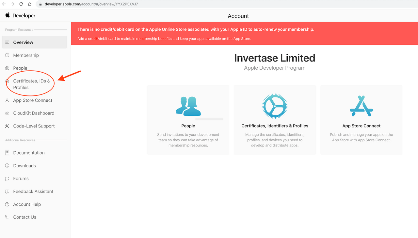The width and height of the screenshot is (418, 238).
Task: Open Code-Level Support in sidebar
Action: tap(34, 126)
